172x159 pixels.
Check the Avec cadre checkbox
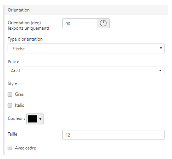tap(10, 148)
